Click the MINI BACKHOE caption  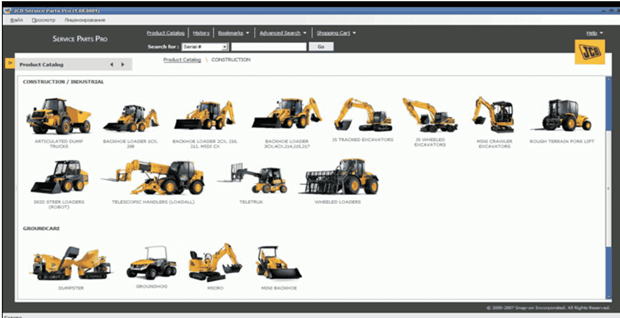[279, 288]
